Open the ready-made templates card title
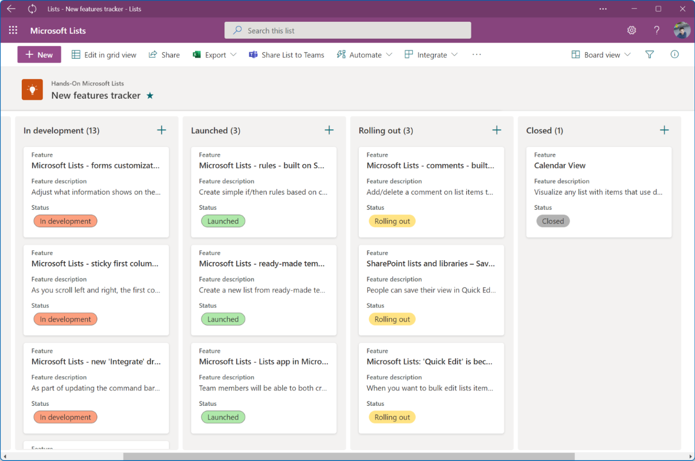This screenshot has width=695, height=461. tap(262, 264)
